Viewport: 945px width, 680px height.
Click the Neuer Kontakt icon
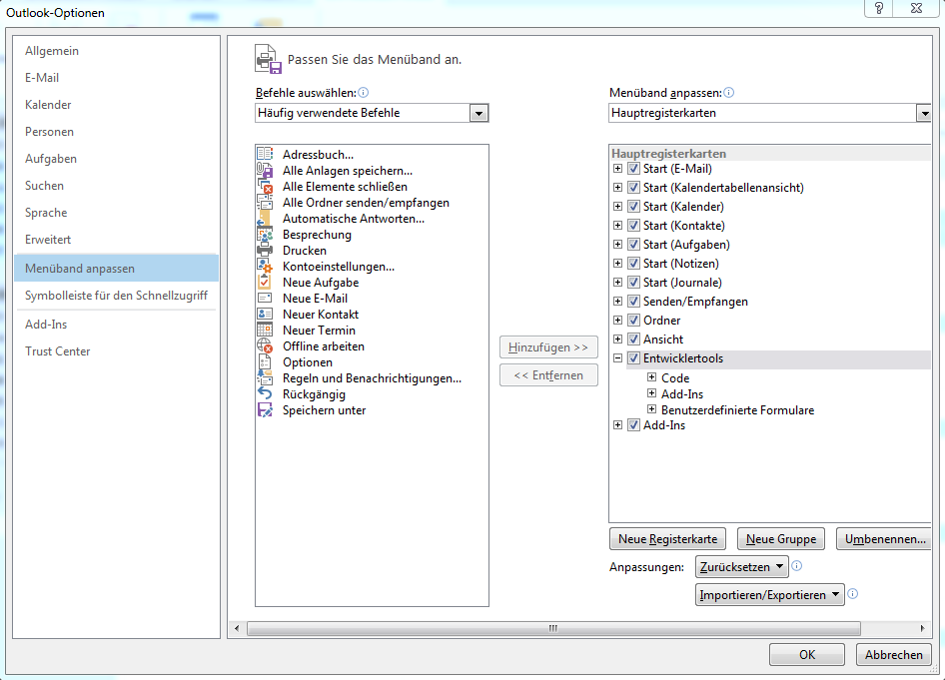tap(265, 315)
